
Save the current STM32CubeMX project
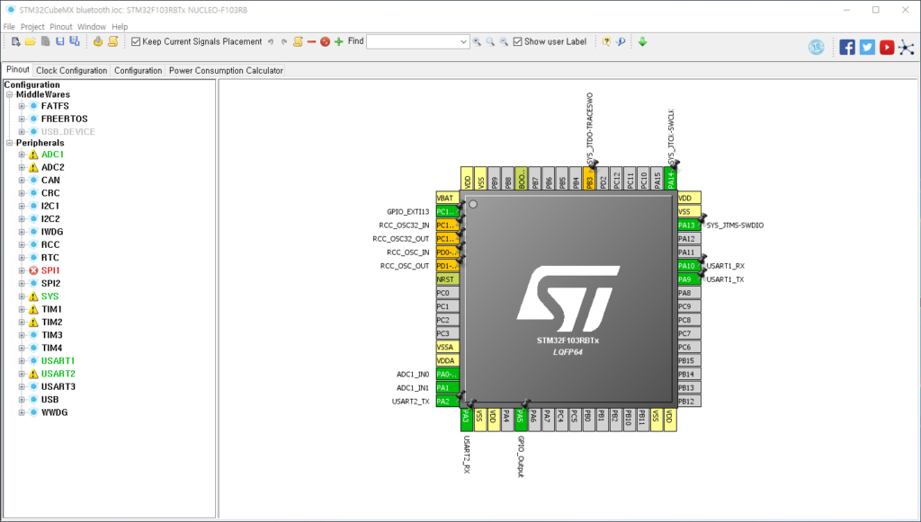click(x=60, y=40)
